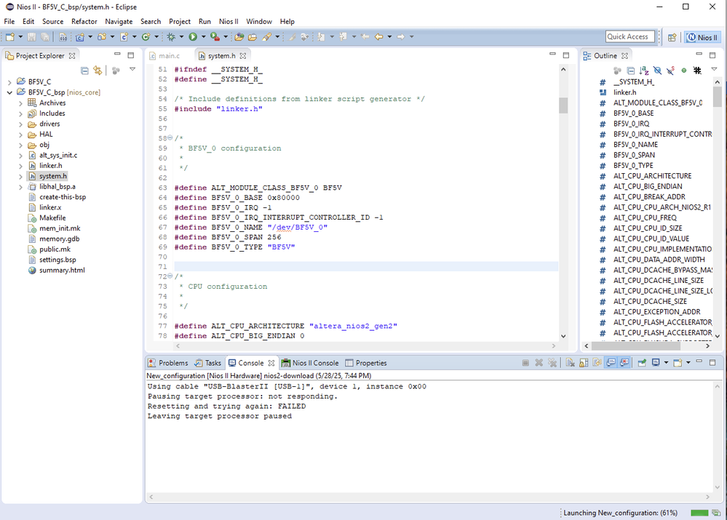Click the Scroll Lock console icon
Viewport: 727px width, 520px height.
pyautogui.click(x=583, y=362)
